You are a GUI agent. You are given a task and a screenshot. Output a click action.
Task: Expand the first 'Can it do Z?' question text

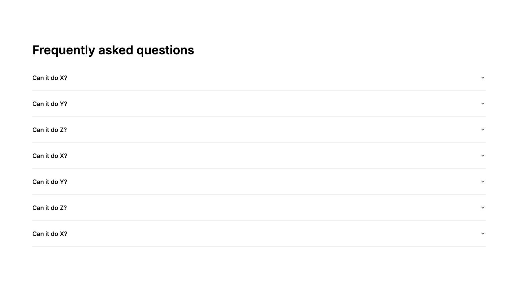(50, 130)
